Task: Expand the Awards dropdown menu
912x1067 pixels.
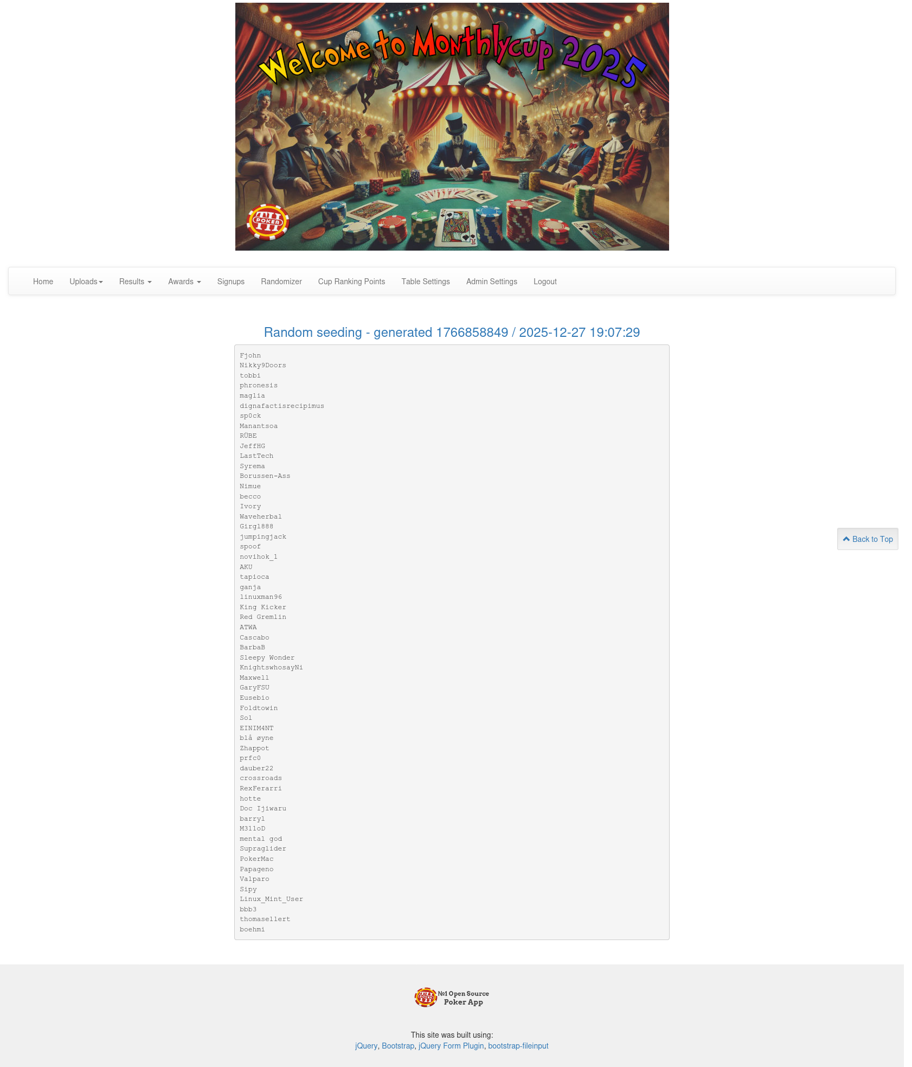Action: pos(184,282)
